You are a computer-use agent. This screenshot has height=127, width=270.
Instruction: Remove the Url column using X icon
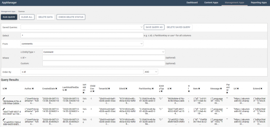238,89
